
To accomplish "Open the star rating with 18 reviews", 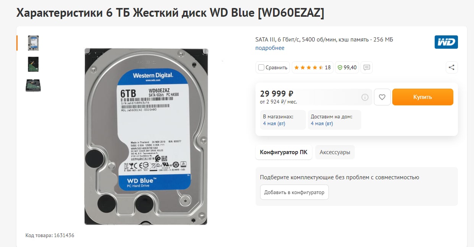I will [312, 67].
